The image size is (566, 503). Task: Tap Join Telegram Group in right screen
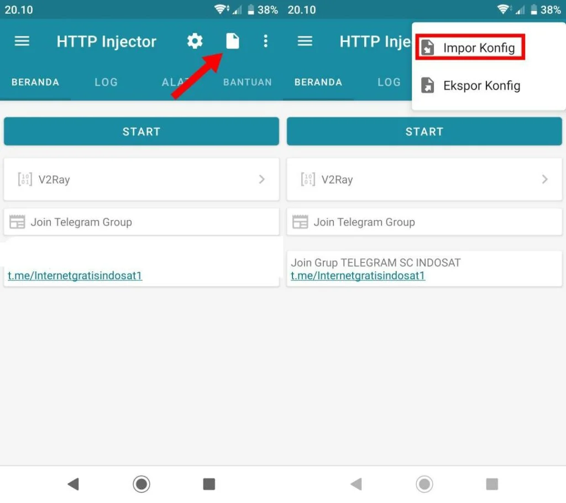coord(424,222)
